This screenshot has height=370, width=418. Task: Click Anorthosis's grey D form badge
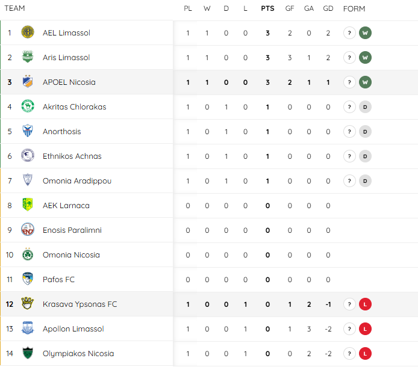365,131
